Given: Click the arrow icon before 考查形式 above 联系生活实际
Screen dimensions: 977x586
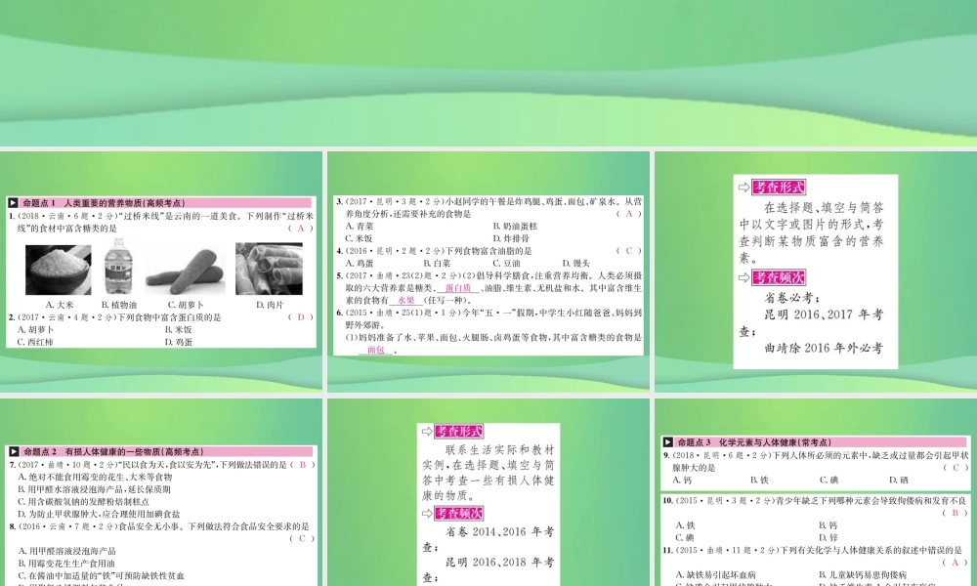Looking at the screenshot, I should (427, 431).
